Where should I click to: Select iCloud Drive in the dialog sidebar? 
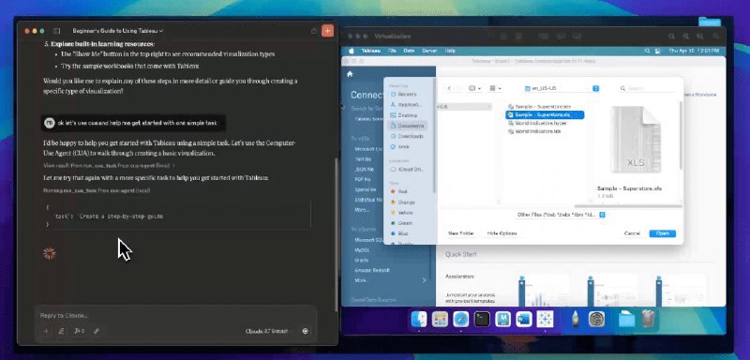pyautogui.click(x=407, y=170)
